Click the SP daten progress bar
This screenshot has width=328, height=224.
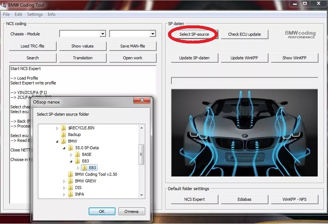(x=245, y=81)
